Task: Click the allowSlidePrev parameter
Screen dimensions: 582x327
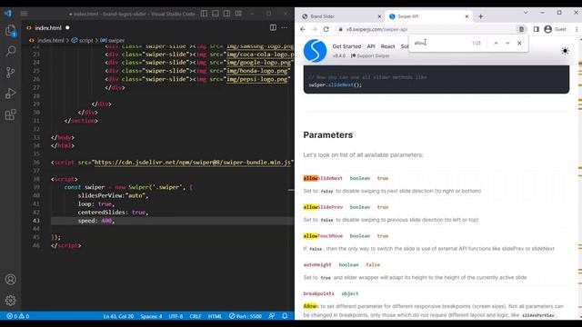Action: tap(323, 207)
